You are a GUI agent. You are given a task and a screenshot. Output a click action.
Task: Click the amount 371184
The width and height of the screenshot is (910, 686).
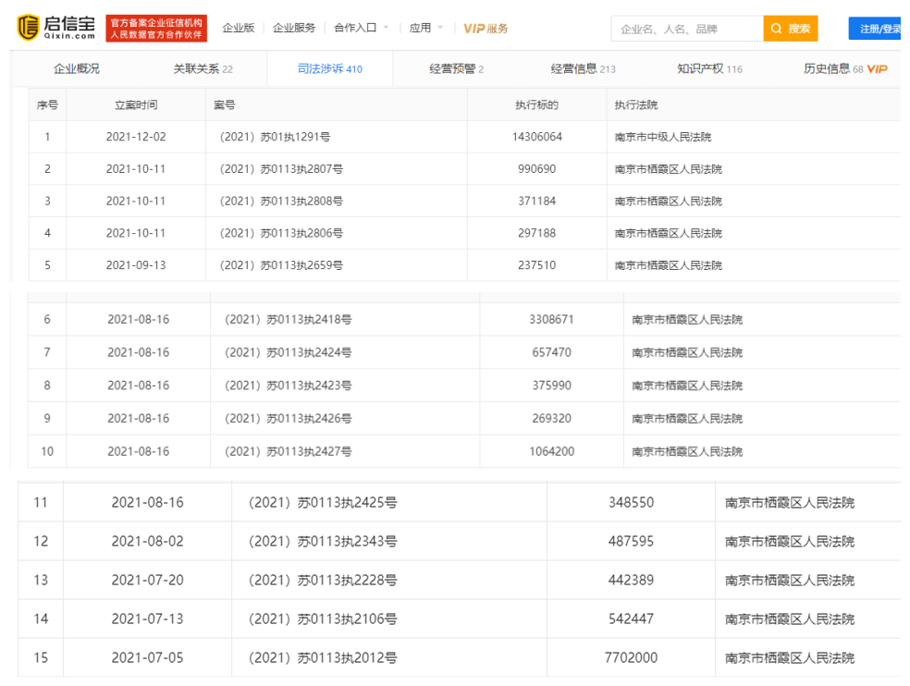[536, 201]
